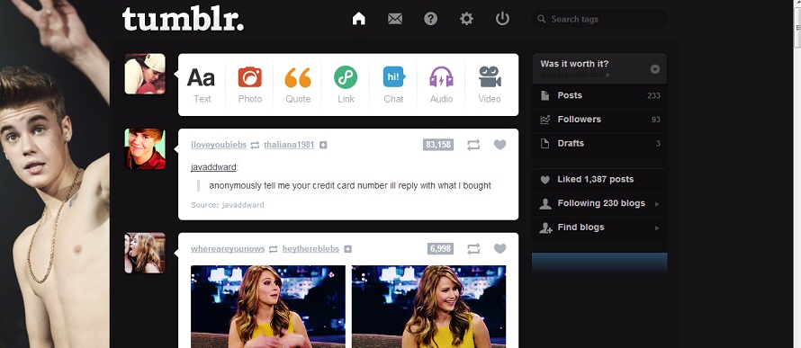Reblog the iloveyoubiebs post
The width and height of the screenshot is (801, 348).
click(x=473, y=145)
